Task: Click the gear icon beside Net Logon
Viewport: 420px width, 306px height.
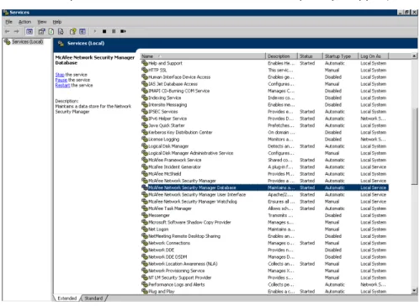Action: [145, 229]
